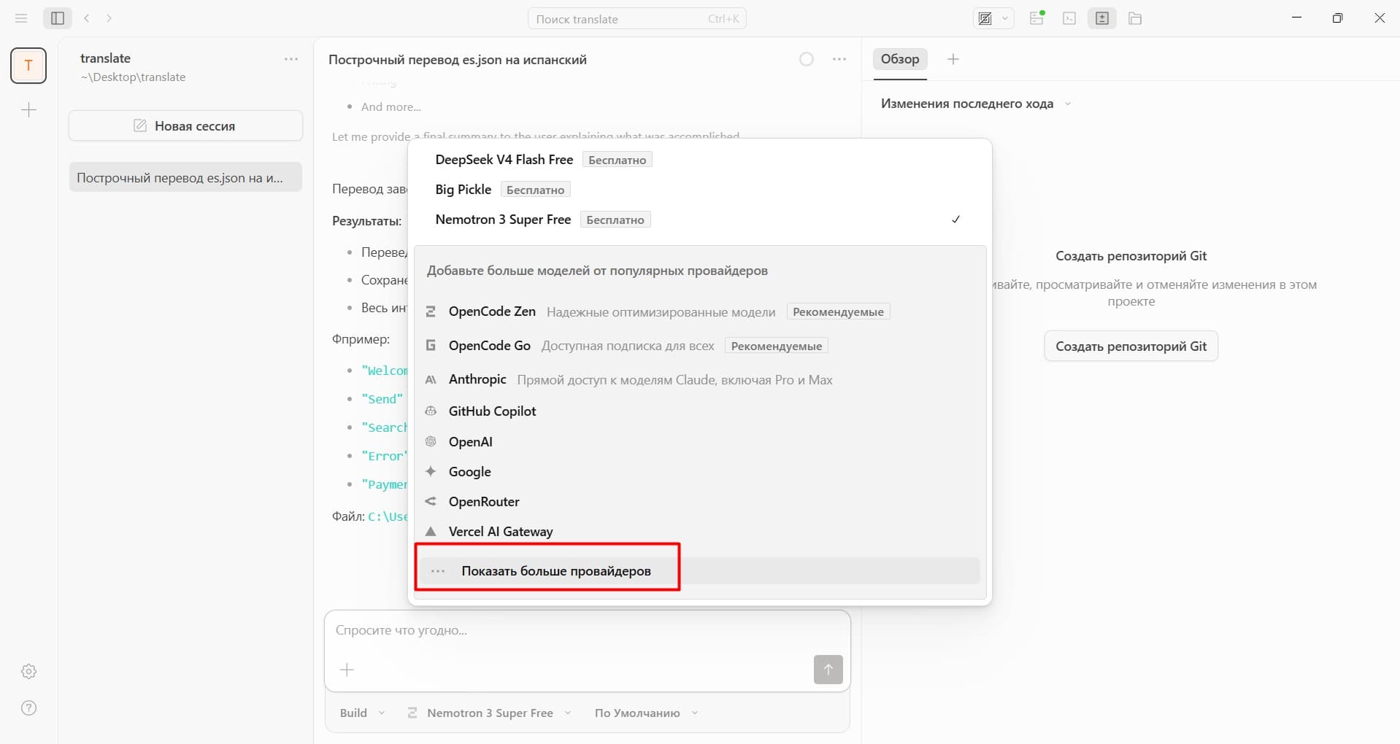Click the GitHub Copilot logo icon
This screenshot has height=744, width=1400.
431,411
